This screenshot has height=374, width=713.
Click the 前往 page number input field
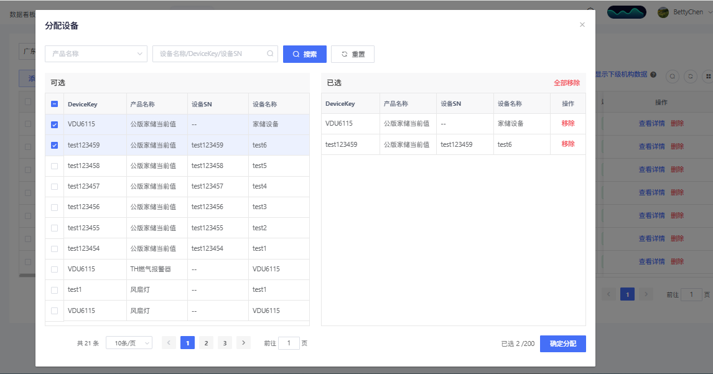[289, 343]
